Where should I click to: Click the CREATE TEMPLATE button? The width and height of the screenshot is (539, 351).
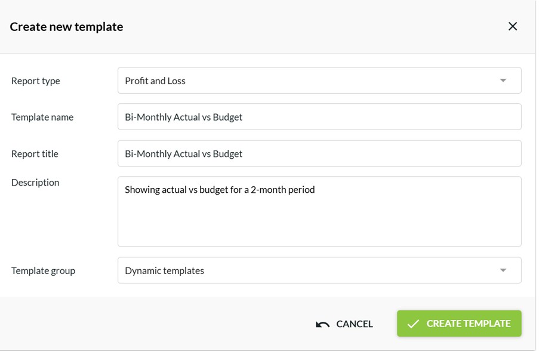pos(458,324)
